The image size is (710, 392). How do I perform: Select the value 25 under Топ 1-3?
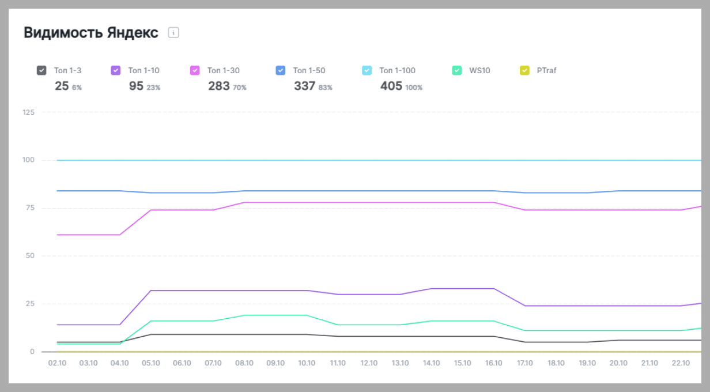[62, 86]
